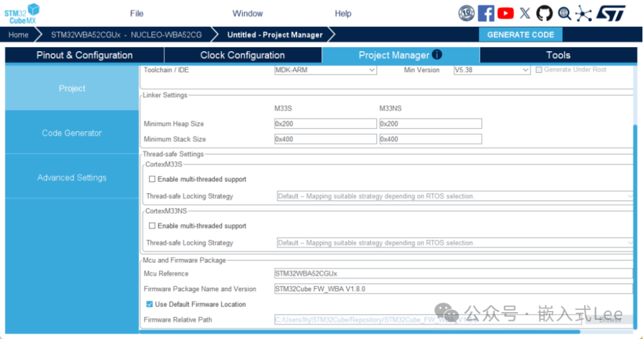This screenshot has height=339, width=643.
Task: Click the M33NS Minimum Stack Size field
Action: click(430, 139)
